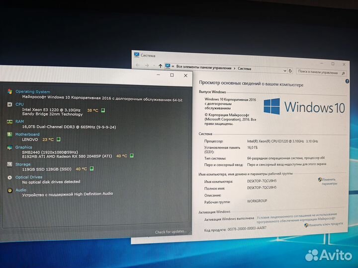Image resolution: width=358 pixels, height=268 pixels.
Task: Click the Graphics monitor icon
Action: click(9, 147)
